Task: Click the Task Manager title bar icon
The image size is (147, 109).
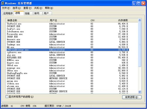Action: pos(3,3)
